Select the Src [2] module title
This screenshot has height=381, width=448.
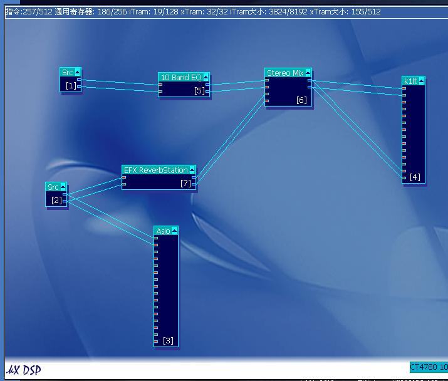[x=53, y=187]
